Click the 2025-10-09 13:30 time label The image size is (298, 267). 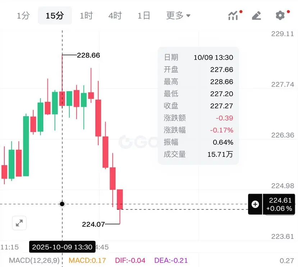pyautogui.click(x=62, y=247)
